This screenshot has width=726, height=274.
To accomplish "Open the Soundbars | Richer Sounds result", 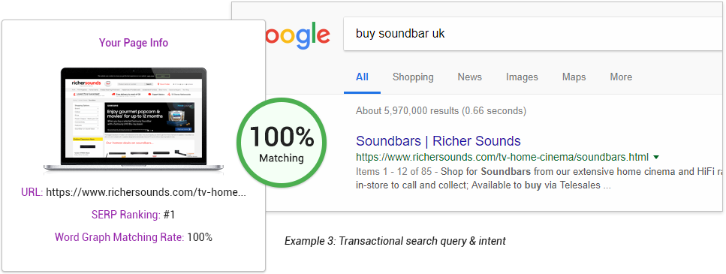I will point(438,140).
